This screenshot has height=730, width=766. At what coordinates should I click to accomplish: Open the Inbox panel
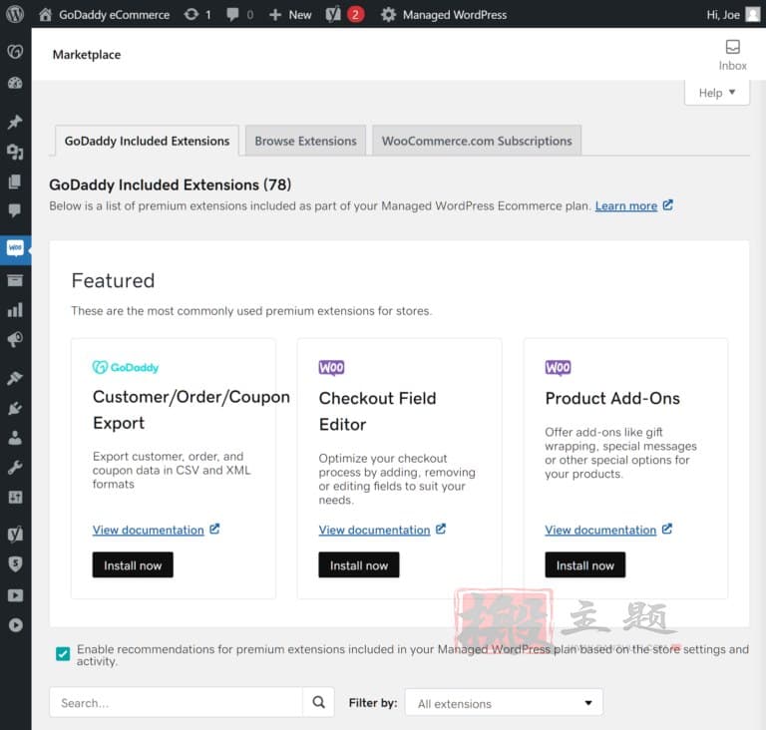(732, 55)
